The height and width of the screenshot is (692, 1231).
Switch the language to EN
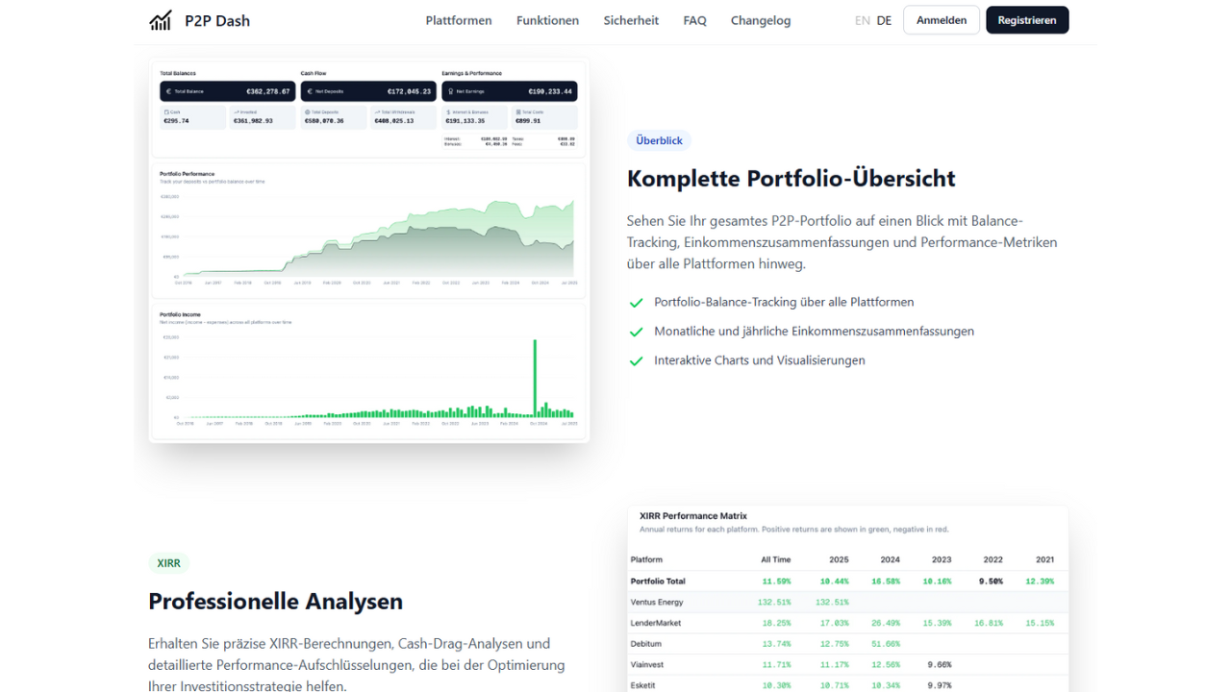point(863,19)
